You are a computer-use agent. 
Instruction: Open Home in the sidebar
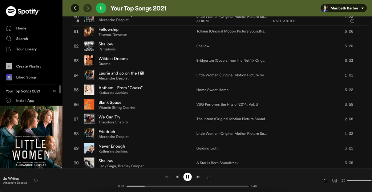point(21,28)
